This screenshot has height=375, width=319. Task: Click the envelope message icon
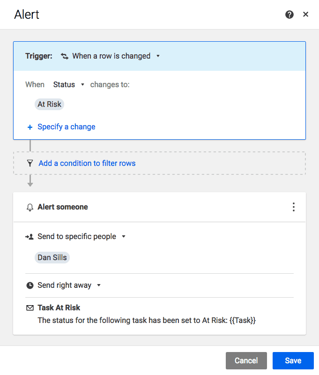click(x=30, y=308)
